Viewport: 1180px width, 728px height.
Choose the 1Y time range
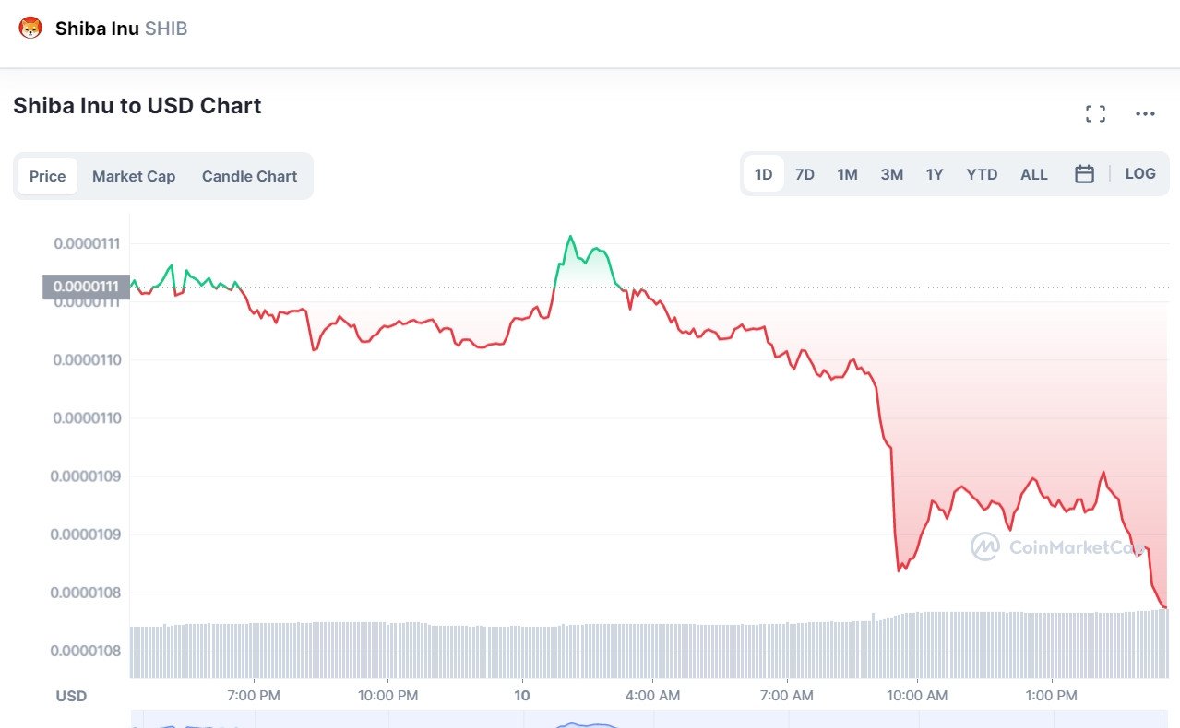coord(935,174)
